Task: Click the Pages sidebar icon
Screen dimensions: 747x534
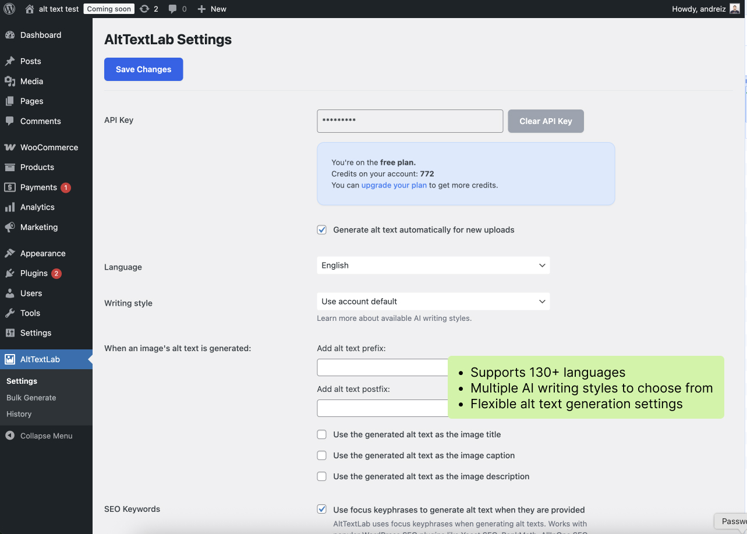Action: (10, 101)
